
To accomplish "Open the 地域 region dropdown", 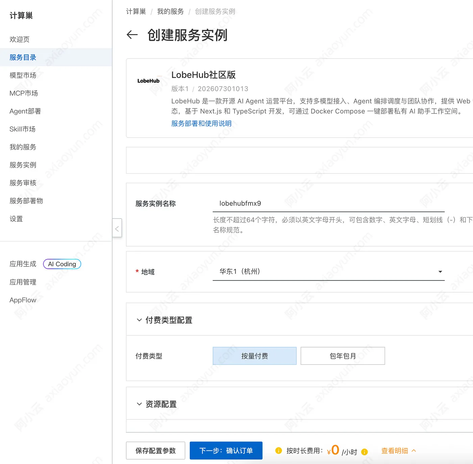I will click(x=328, y=272).
